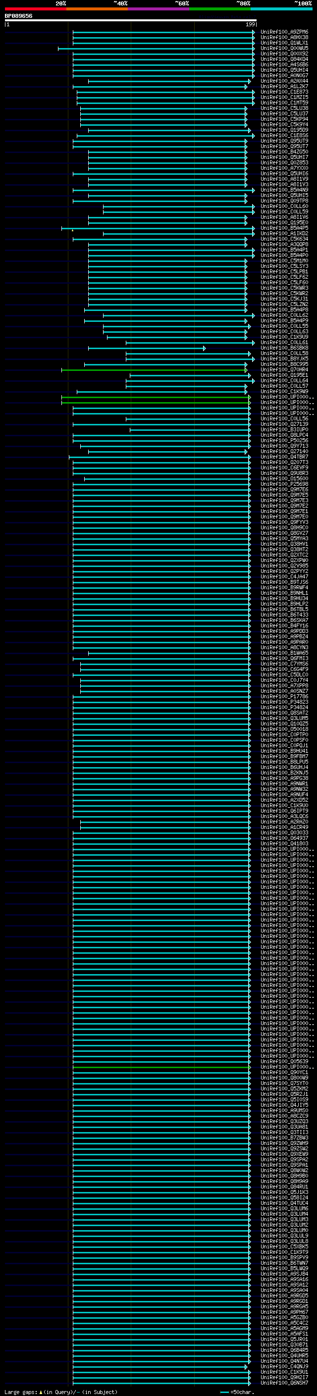Select the UniRef100_B1WA65 label

pos(284,653)
